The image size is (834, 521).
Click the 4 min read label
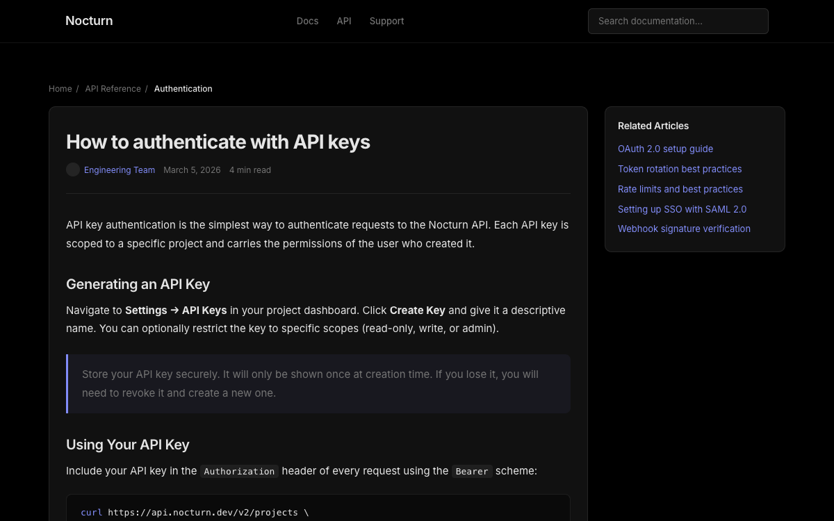point(250,170)
